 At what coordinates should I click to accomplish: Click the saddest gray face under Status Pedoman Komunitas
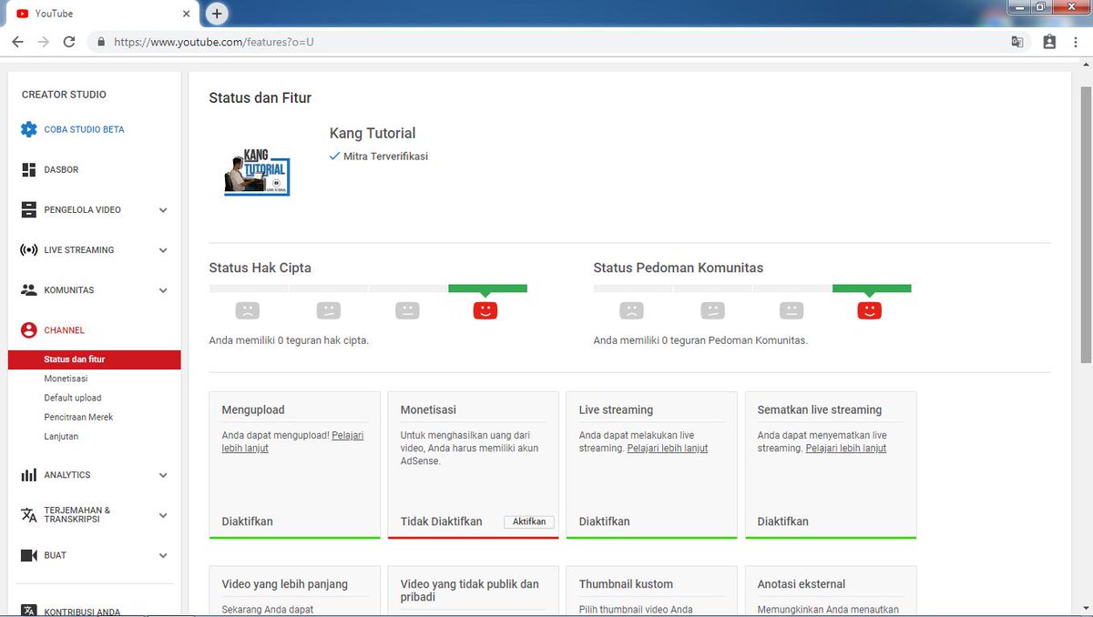[x=631, y=310]
